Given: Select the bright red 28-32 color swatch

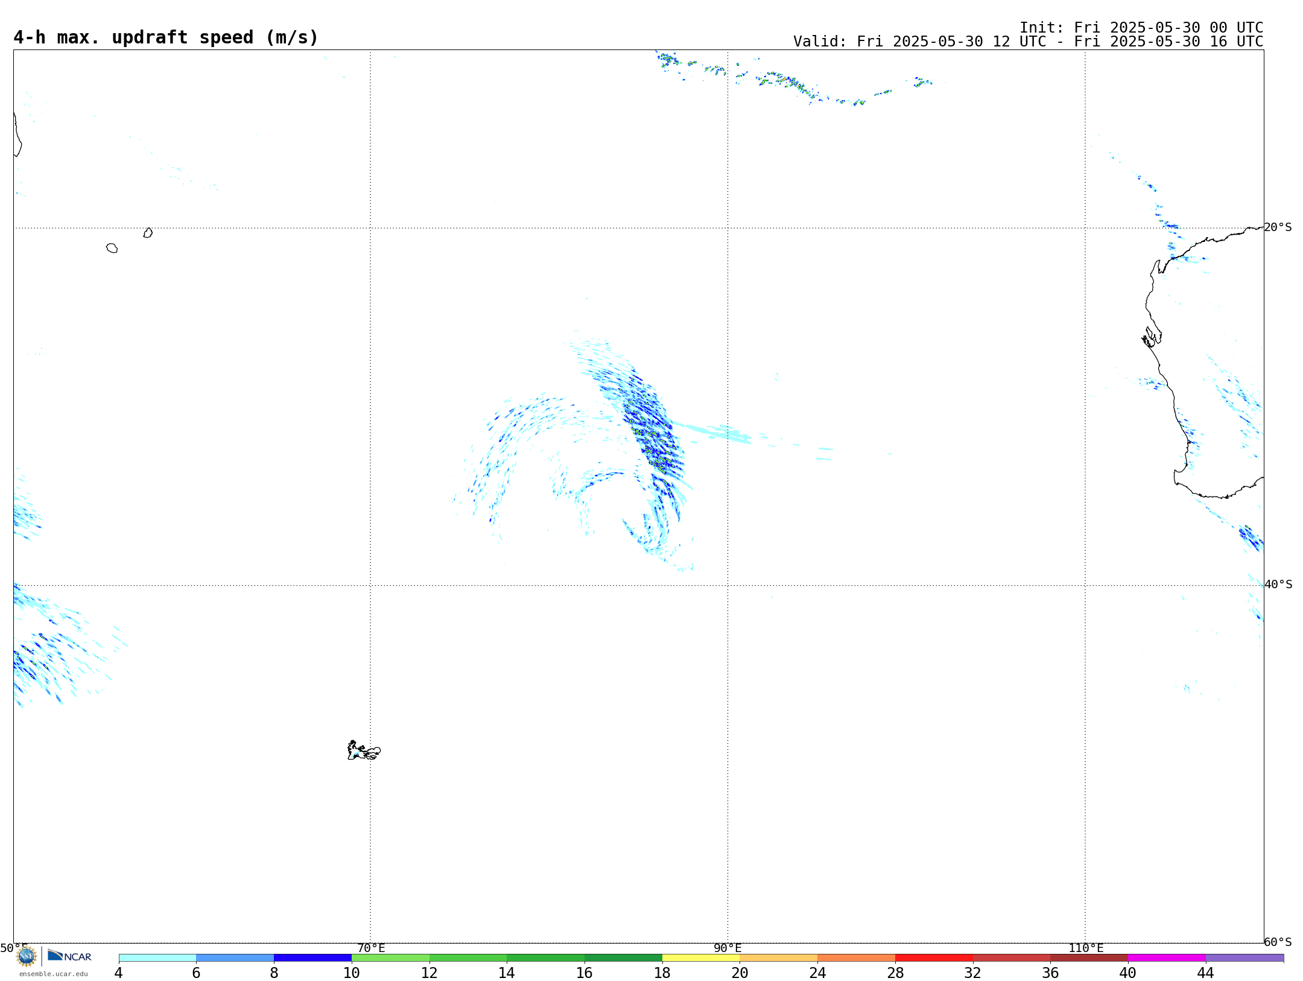Looking at the screenshot, I should 934,957.
